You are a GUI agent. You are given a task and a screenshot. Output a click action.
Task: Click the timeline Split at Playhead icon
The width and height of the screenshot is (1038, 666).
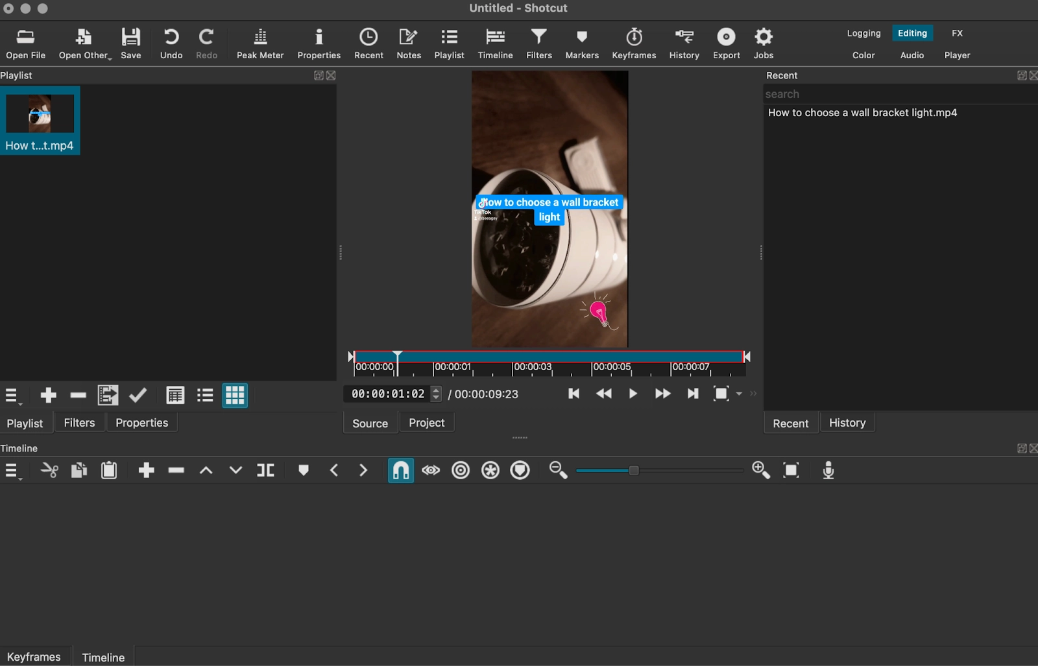click(x=265, y=470)
